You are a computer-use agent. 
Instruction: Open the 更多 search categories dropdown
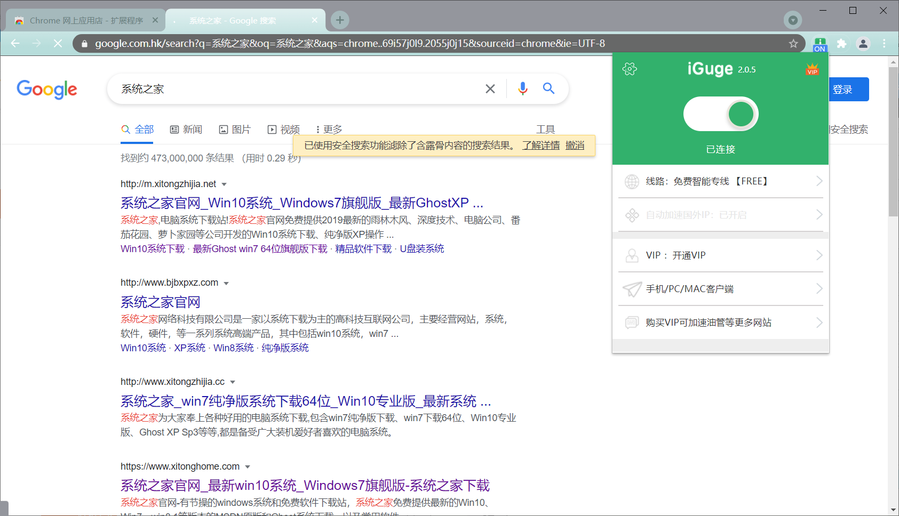click(x=331, y=129)
